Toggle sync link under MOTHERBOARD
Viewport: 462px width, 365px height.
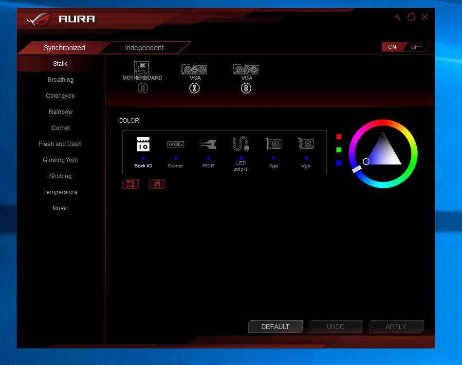pyautogui.click(x=142, y=88)
